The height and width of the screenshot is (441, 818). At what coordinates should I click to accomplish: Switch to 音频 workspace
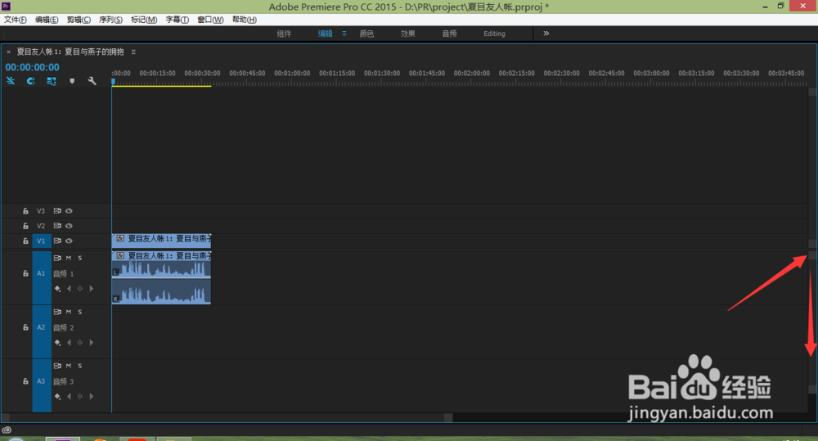click(x=449, y=34)
